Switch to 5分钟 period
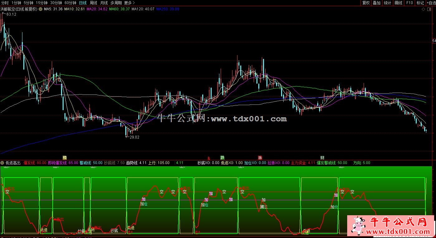This screenshot has width=436, height=238. (x=29, y=3)
